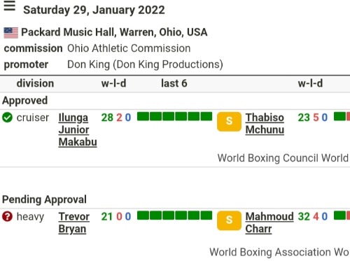Click the USA flag icon

[x=11, y=33]
